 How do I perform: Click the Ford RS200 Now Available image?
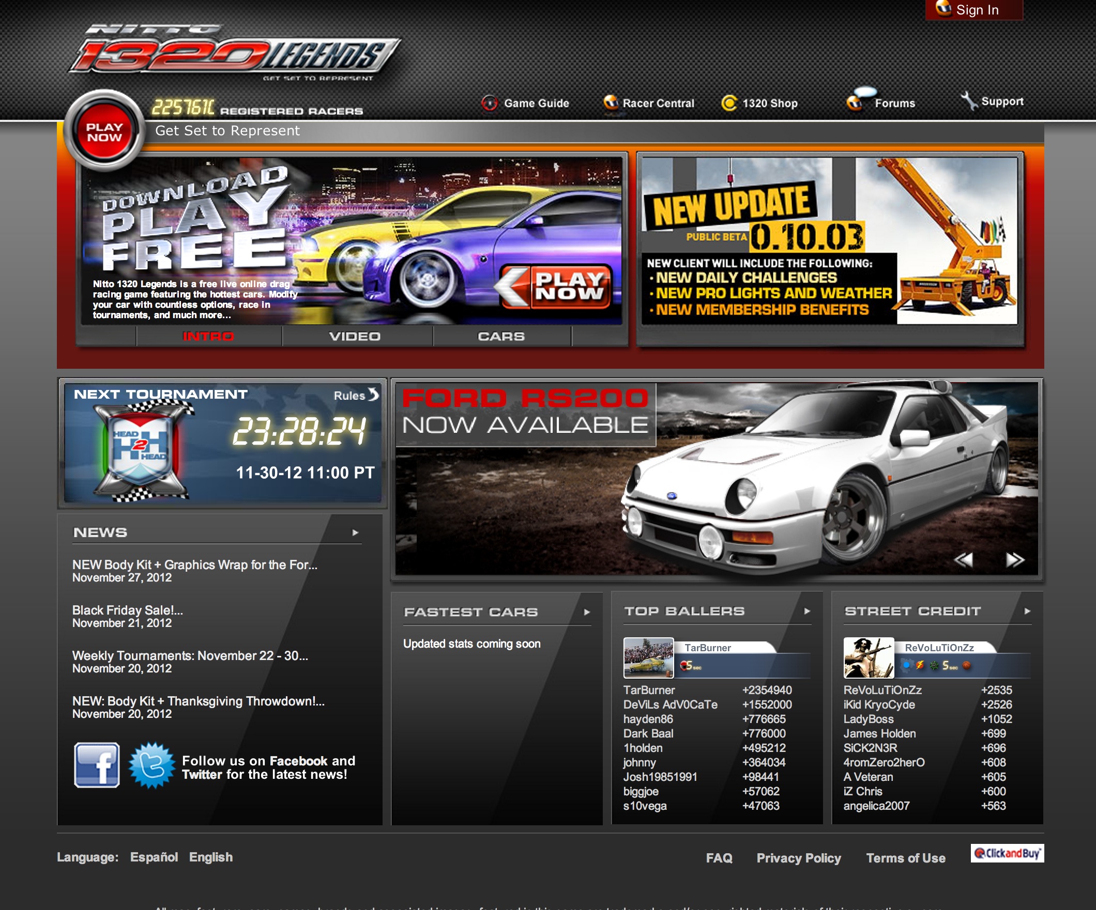(717, 479)
